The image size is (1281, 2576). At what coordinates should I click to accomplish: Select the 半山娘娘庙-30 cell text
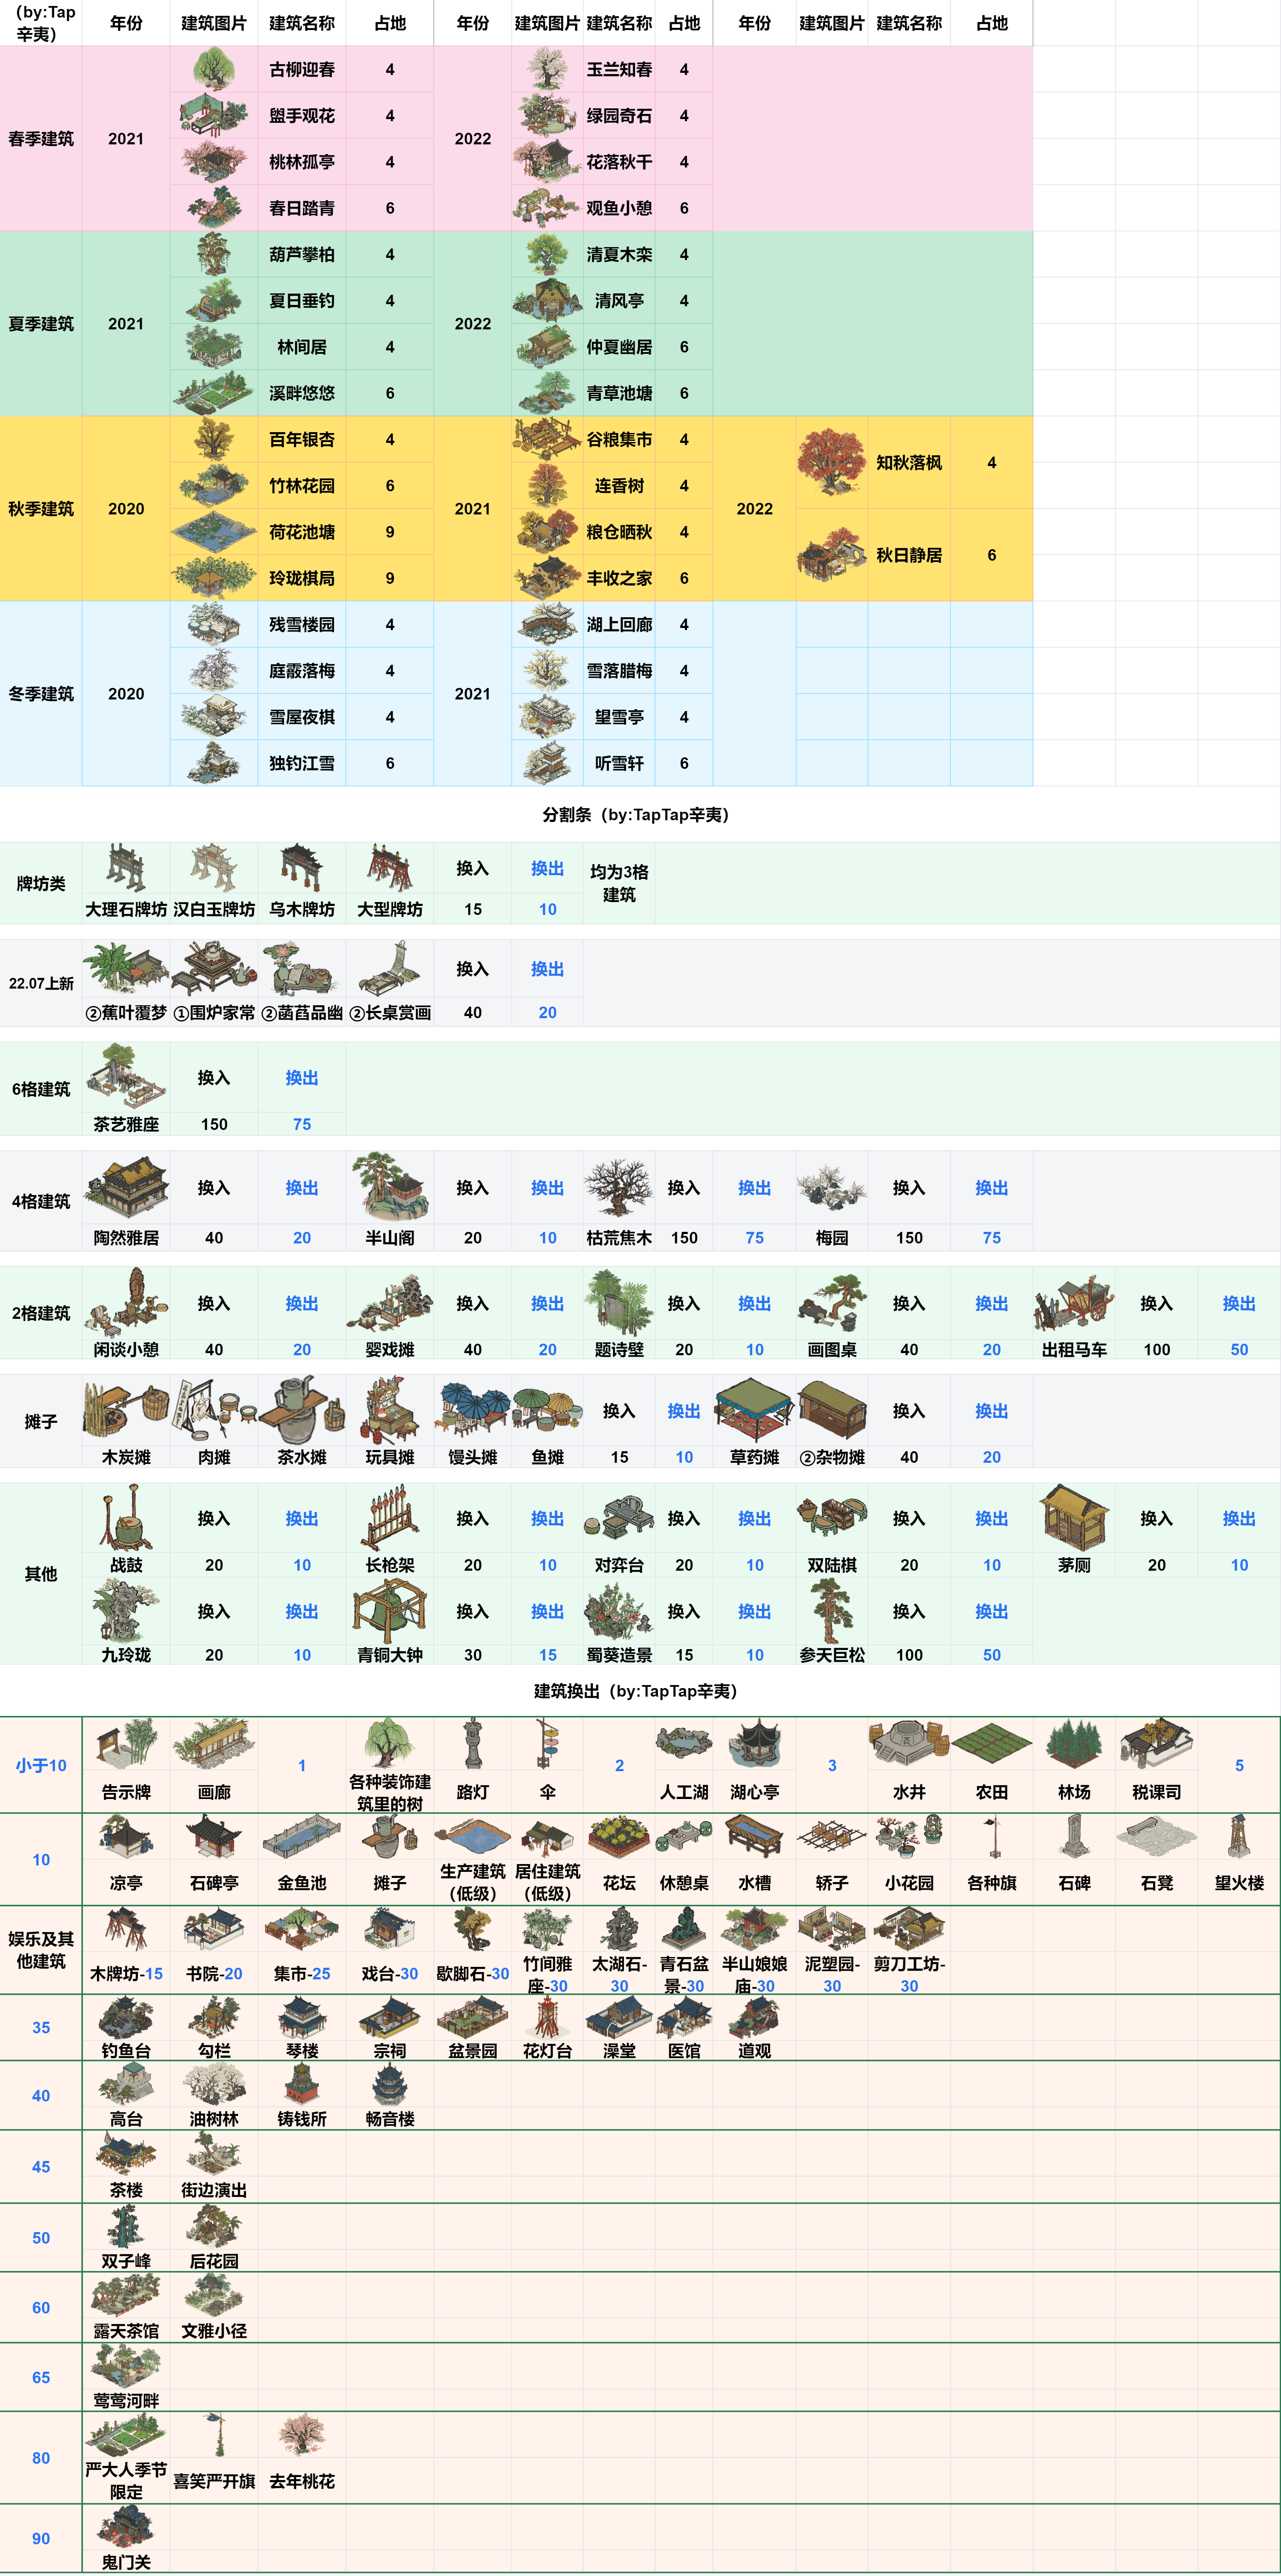click(x=755, y=1974)
